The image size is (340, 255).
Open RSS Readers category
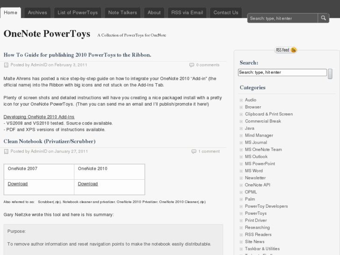tap(258, 234)
